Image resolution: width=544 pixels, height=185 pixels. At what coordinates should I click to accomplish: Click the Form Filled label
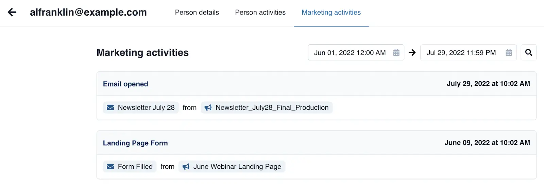pos(135,167)
